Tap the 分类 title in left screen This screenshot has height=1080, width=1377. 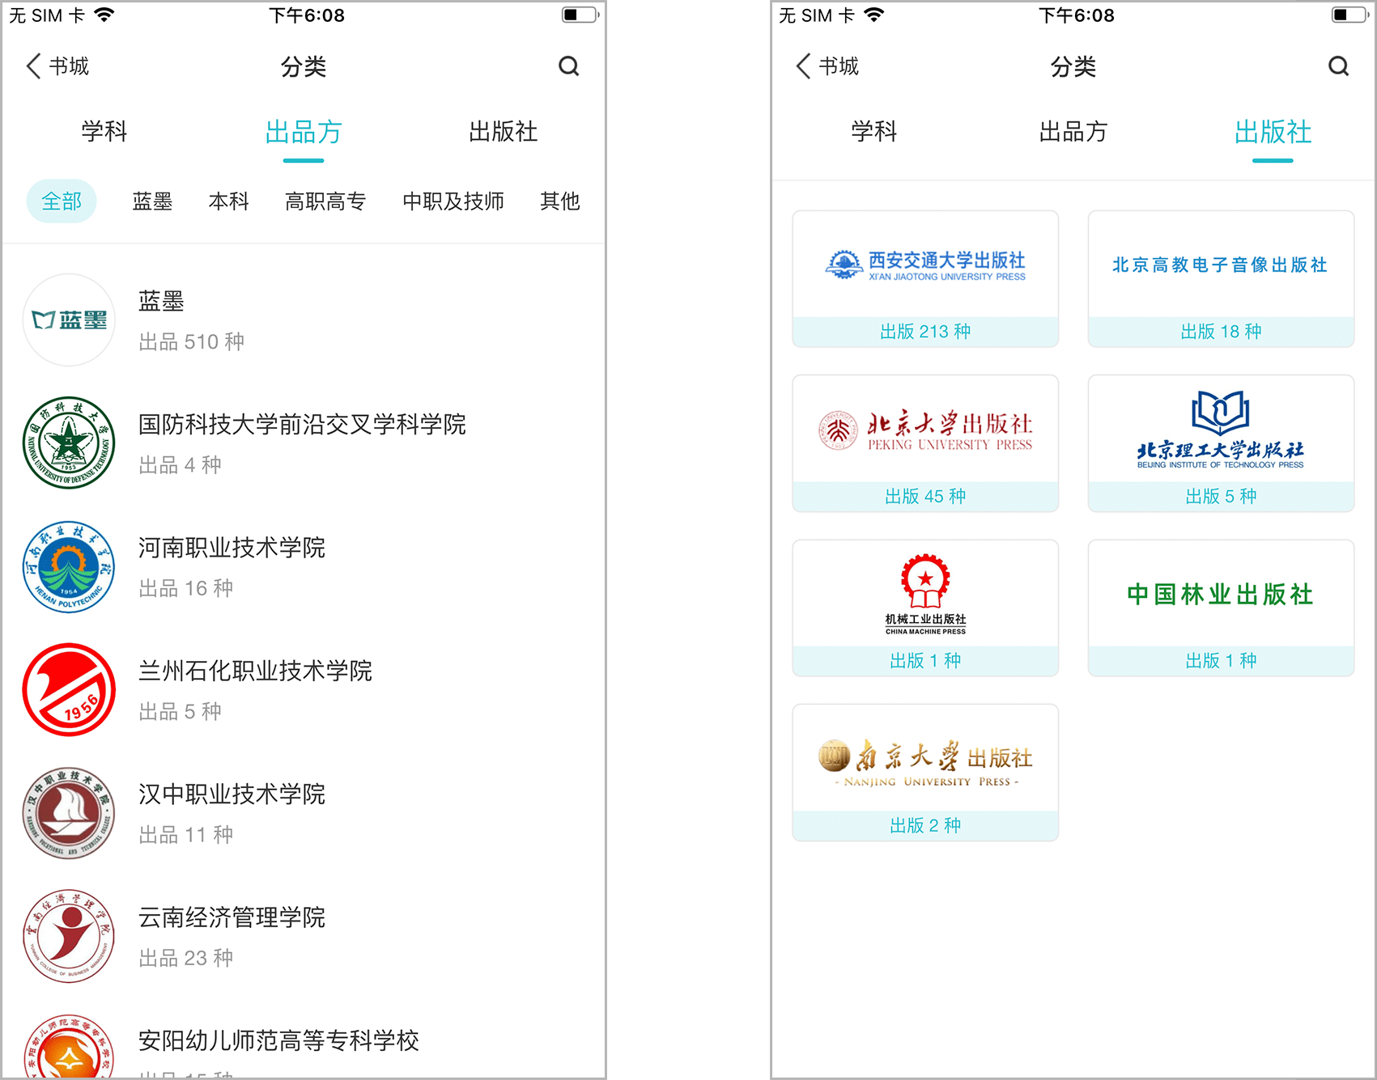[304, 66]
